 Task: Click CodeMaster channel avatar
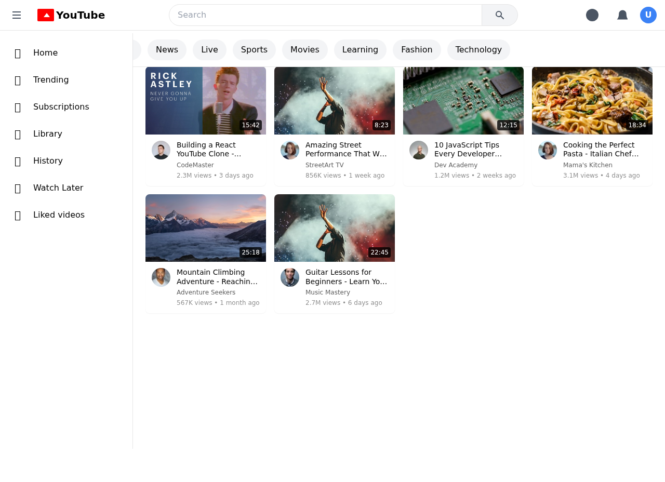pyautogui.click(x=161, y=150)
